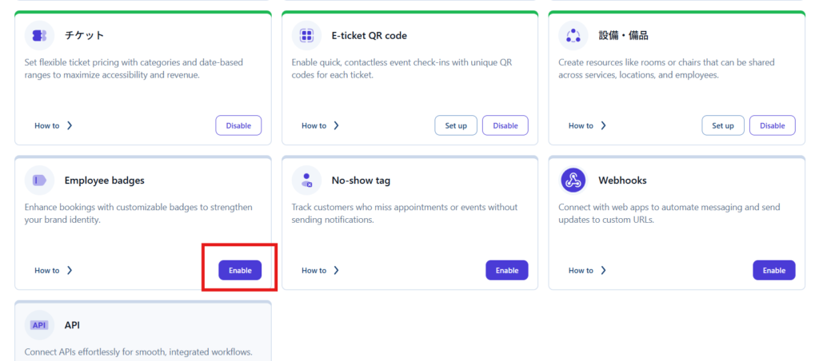
Task: Disable the 設備・備品 feature
Action: tap(773, 125)
